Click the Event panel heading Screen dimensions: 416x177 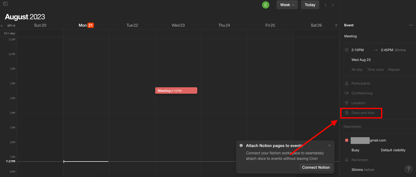coord(349,25)
